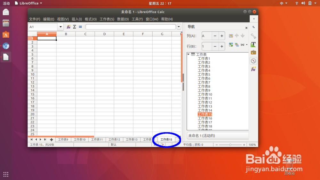Open the Function Wizard in formula bar
This screenshot has height=180, width=320.
pyautogui.click(x=68, y=27)
